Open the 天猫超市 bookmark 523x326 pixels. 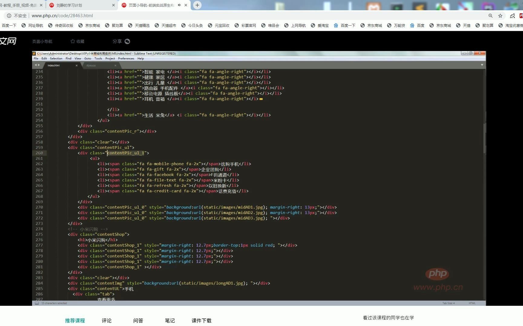coord(165,26)
